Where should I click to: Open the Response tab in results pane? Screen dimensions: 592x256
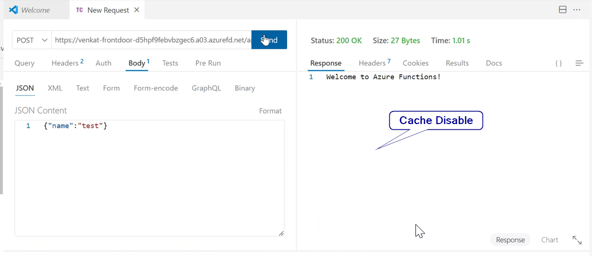coord(326,63)
